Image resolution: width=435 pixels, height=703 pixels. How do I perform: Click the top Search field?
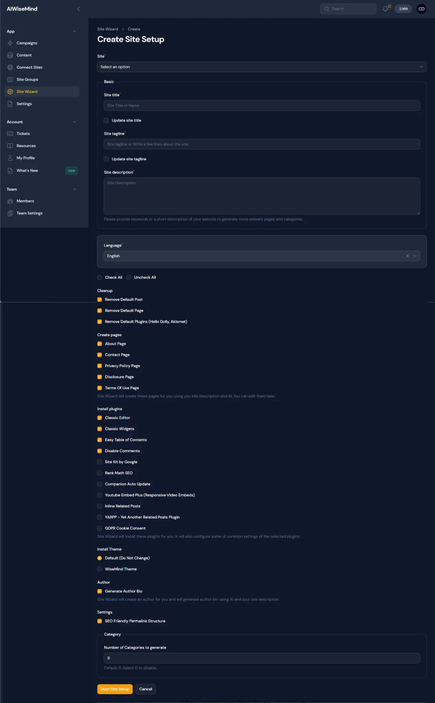(348, 9)
